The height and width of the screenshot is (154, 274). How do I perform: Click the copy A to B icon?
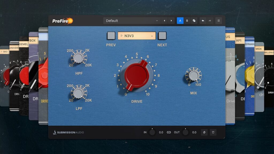tap(194, 21)
